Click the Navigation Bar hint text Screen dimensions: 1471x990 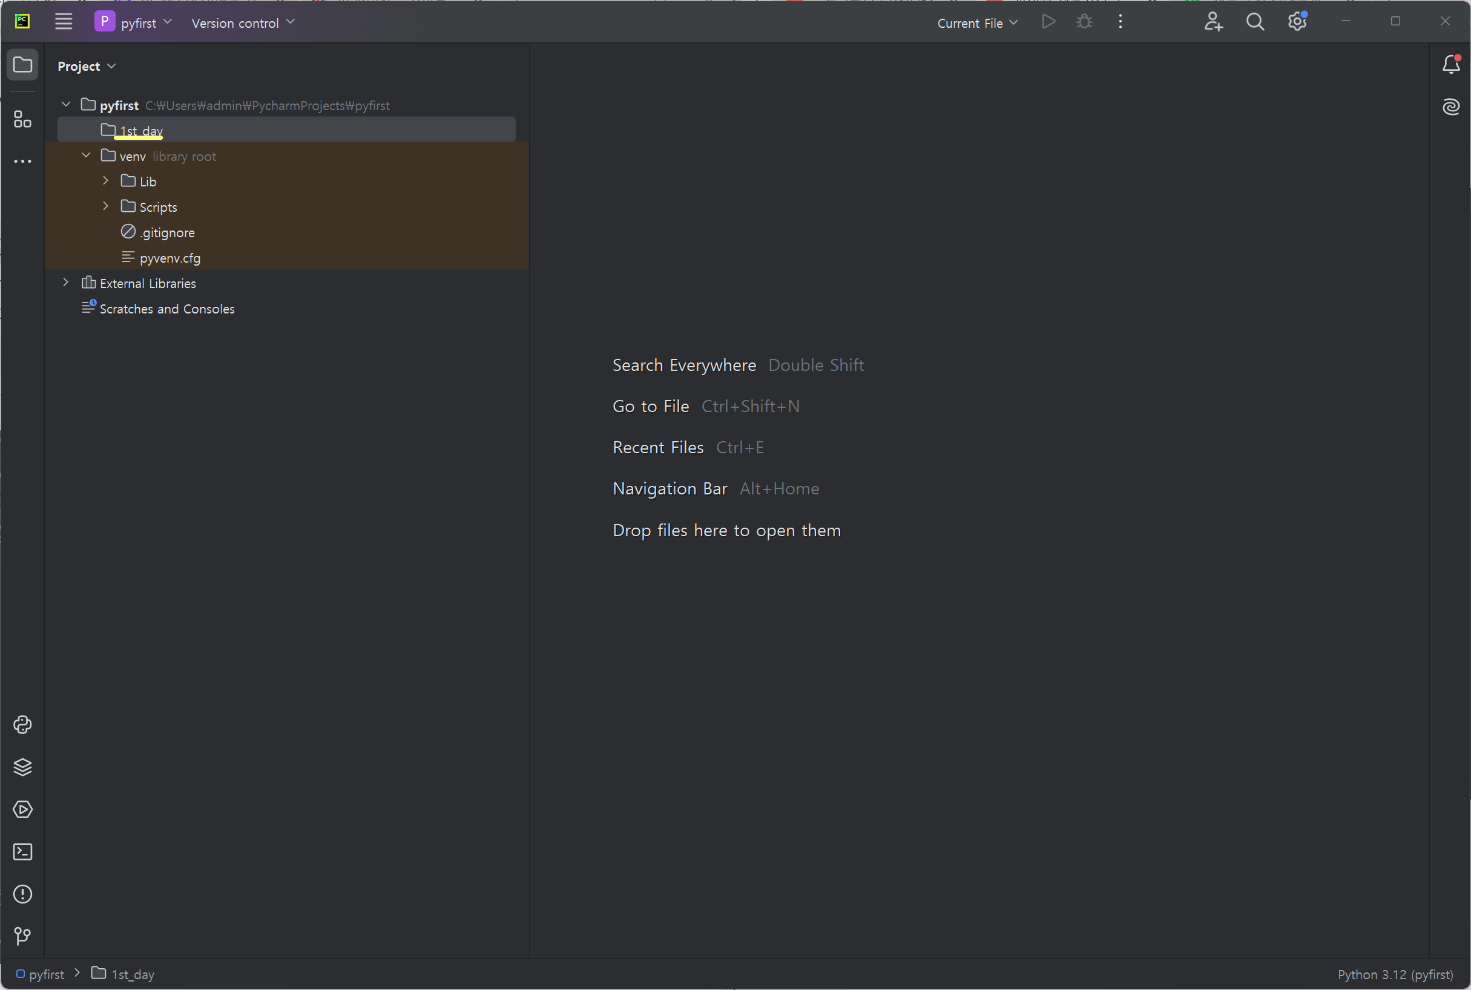[670, 488]
